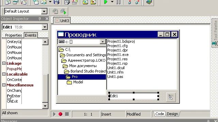Open the dropdown arrow next to Open icon

click(50, 2)
